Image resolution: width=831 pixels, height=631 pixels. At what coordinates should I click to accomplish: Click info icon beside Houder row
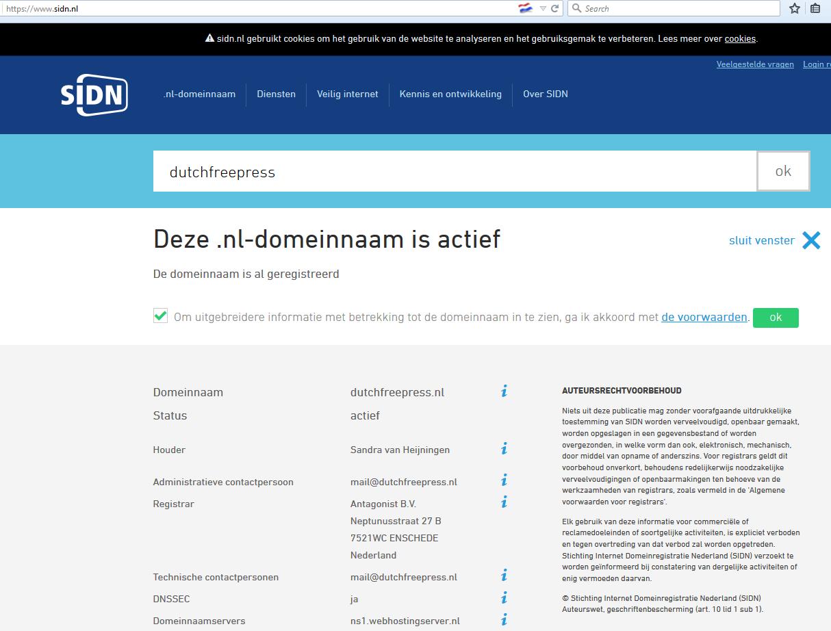coord(504,449)
